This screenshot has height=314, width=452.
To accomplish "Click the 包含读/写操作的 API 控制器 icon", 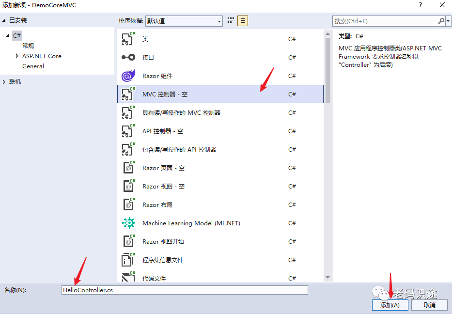I will (128, 150).
